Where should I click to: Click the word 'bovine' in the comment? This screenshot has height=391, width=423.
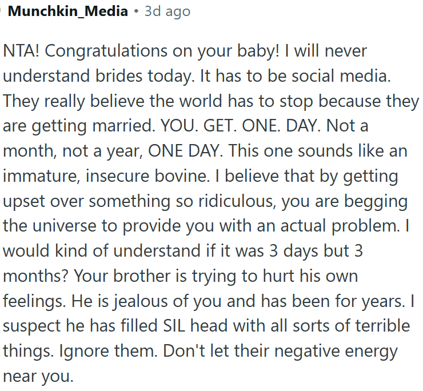point(182,175)
